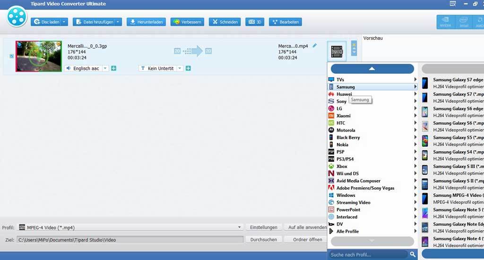
Task: Click Datei hinzufügen button
Action: pos(95,22)
